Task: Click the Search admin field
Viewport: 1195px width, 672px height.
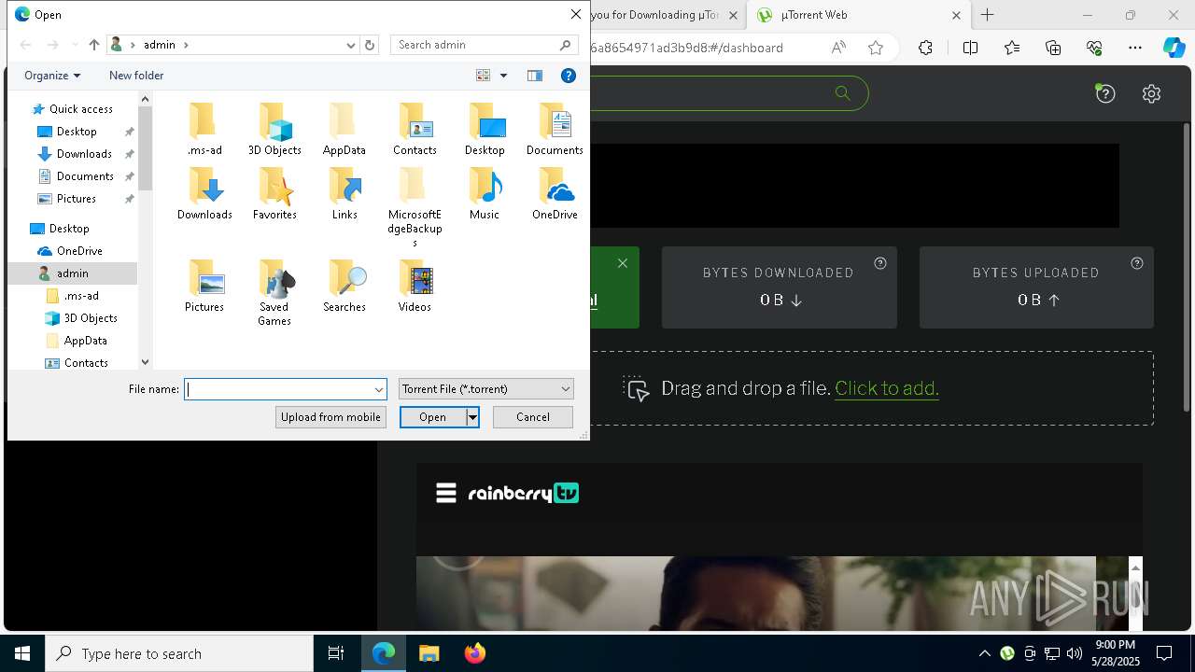Action: [x=485, y=45]
